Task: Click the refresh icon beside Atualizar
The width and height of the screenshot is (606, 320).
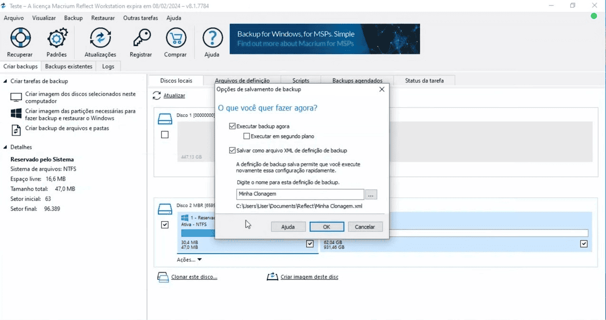Action: pos(157,96)
